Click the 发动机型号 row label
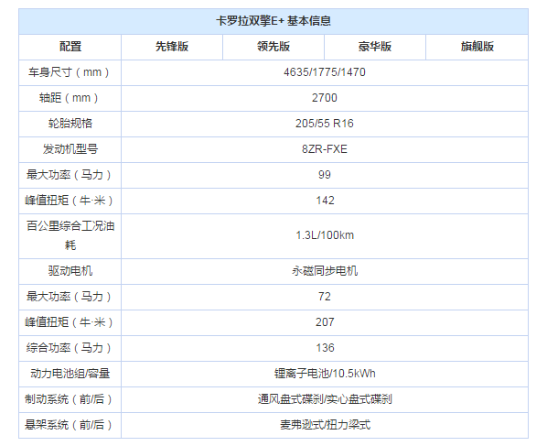Screen dimensions: 547x446 pos(70,149)
